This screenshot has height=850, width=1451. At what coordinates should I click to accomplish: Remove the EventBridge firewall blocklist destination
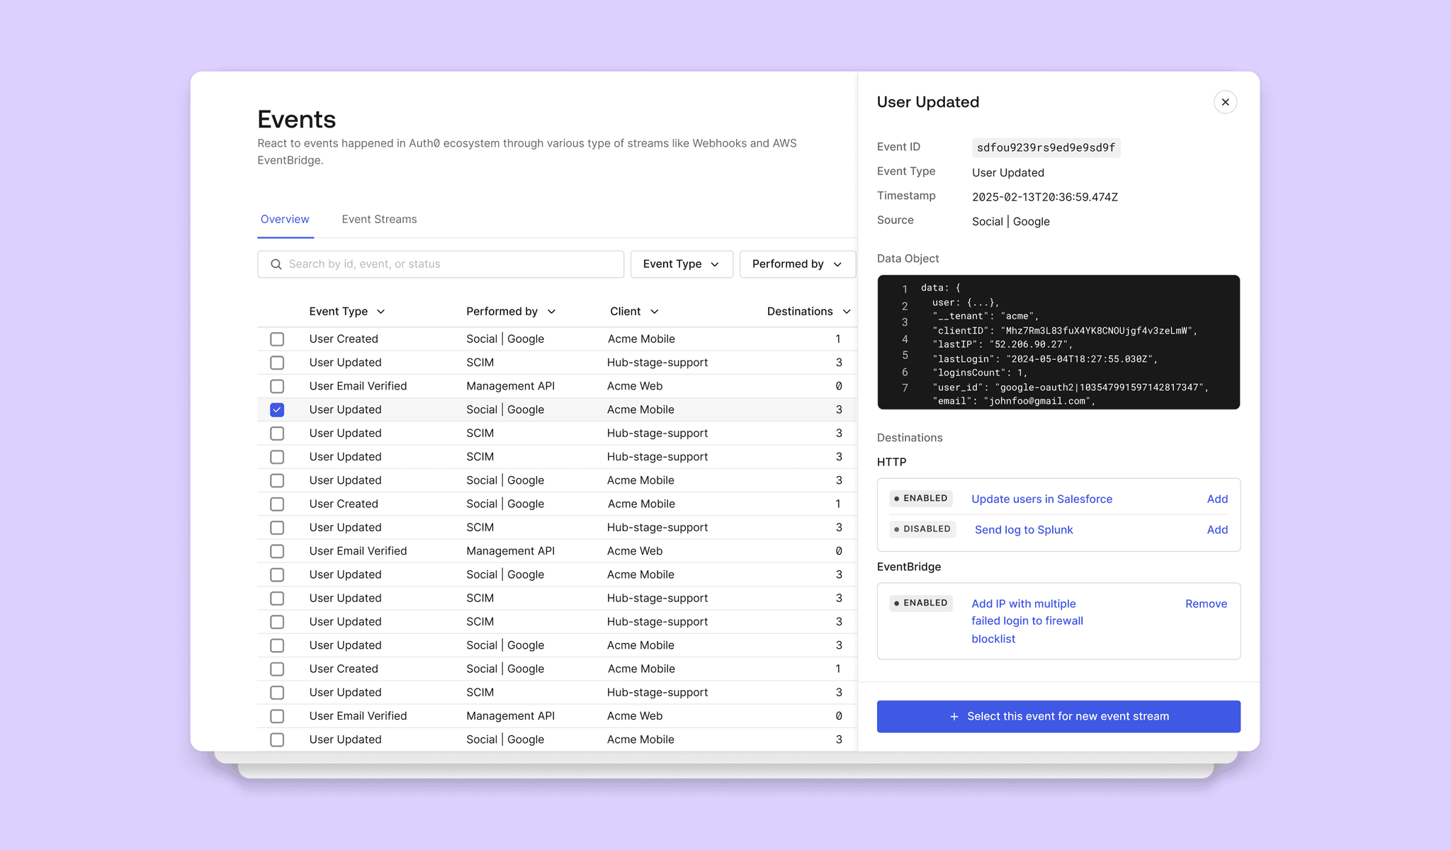click(x=1206, y=604)
